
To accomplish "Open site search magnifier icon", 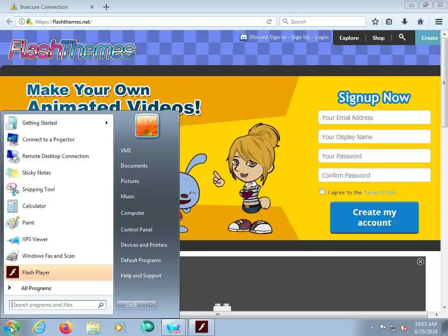I will 402,37.
